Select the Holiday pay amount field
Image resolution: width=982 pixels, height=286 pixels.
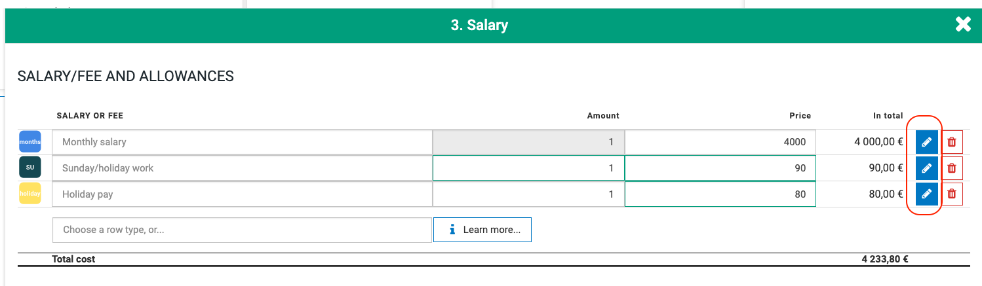coord(528,194)
